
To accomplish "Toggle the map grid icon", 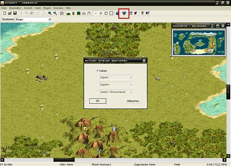I will [62, 13].
